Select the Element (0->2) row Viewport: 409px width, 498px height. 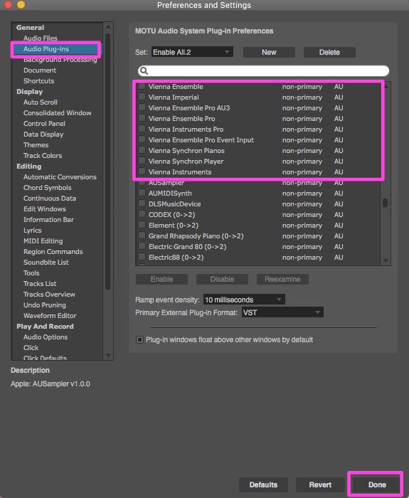pos(258,226)
